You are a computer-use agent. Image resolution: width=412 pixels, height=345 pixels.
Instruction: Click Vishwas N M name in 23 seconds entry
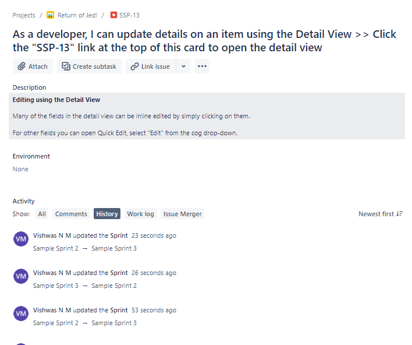coord(52,235)
